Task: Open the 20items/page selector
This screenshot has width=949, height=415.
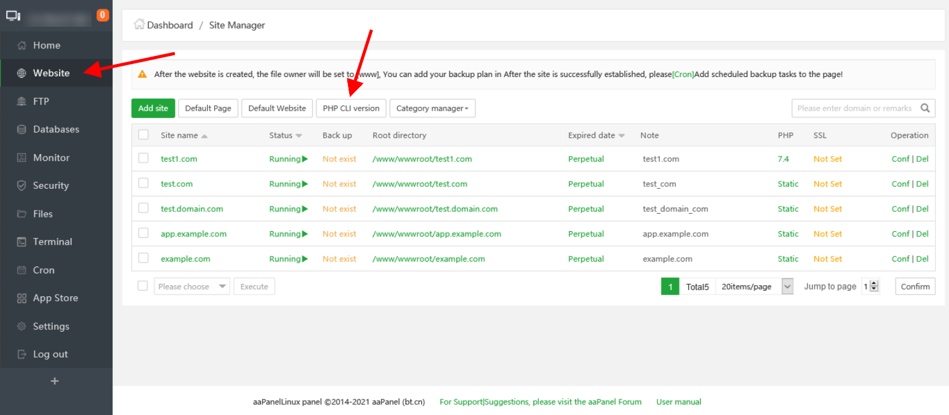Action: pyautogui.click(x=754, y=286)
